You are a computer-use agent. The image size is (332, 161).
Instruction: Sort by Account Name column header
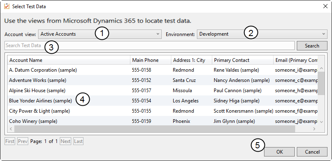(x=69, y=60)
